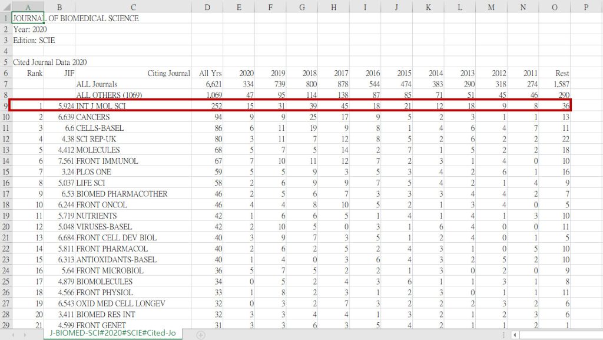Select the 'All Yrs' header cell
This screenshot has height=340, width=603.
coord(207,73)
